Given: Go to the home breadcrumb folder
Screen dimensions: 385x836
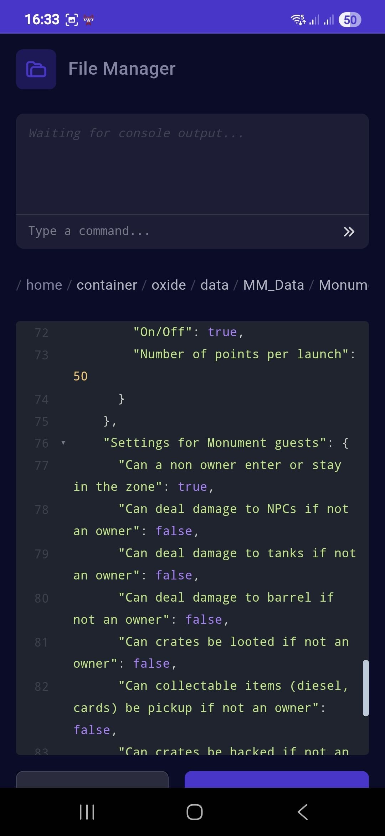Looking at the screenshot, I should tap(44, 285).
